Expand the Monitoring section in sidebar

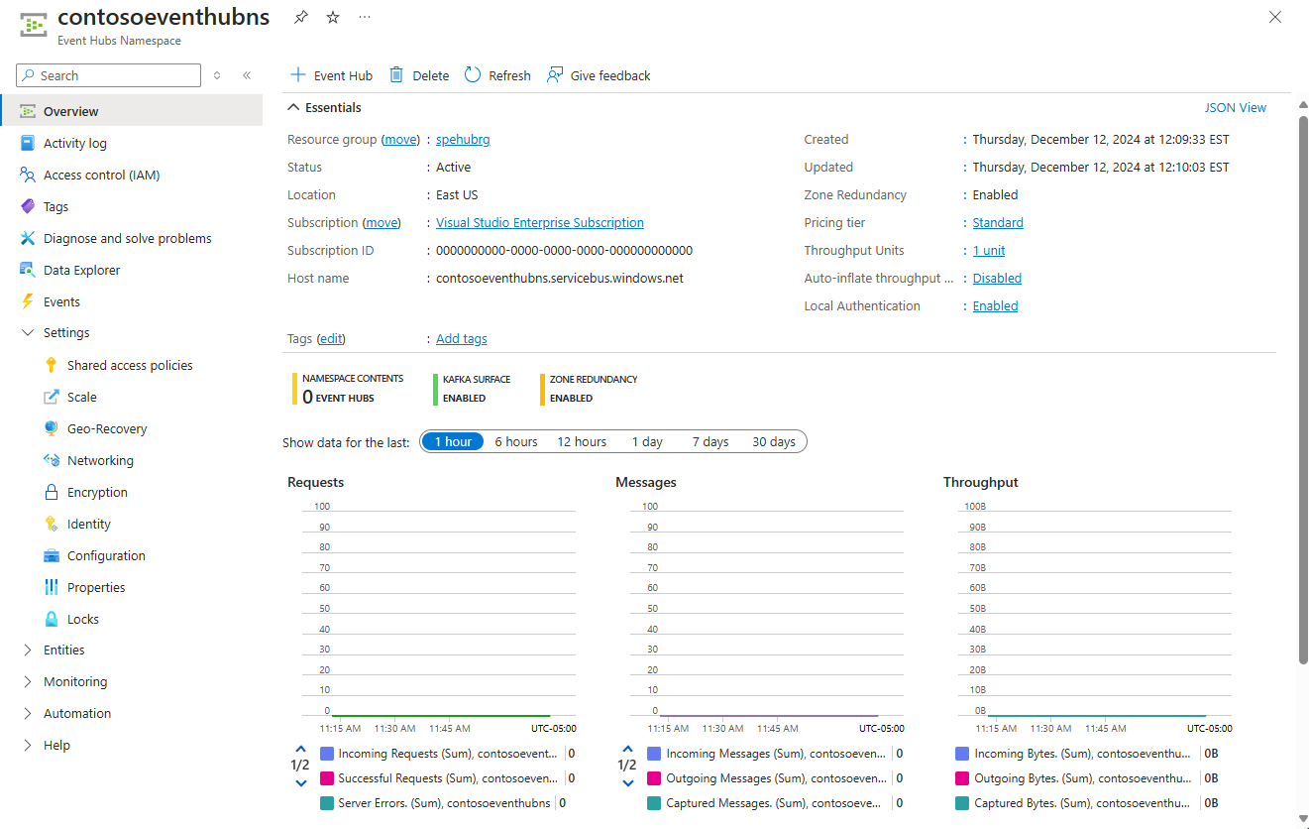click(x=74, y=681)
